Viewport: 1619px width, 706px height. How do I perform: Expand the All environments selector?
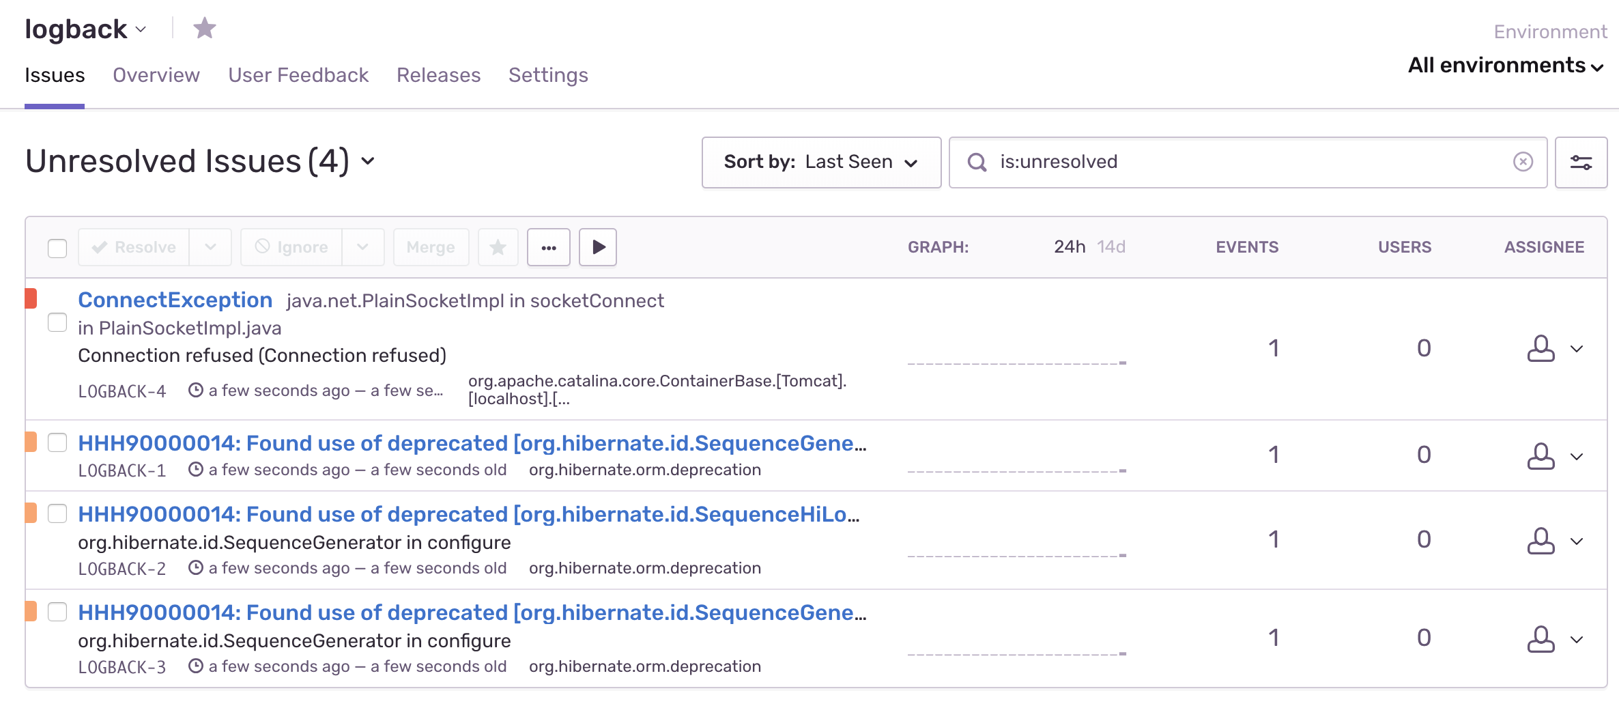pyautogui.click(x=1506, y=66)
